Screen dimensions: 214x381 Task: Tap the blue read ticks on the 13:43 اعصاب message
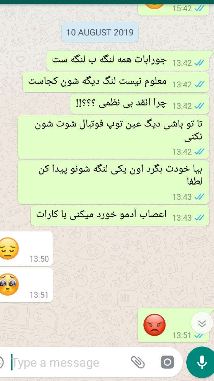point(199,218)
